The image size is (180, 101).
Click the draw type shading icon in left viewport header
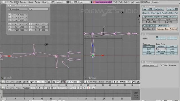[49, 82]
